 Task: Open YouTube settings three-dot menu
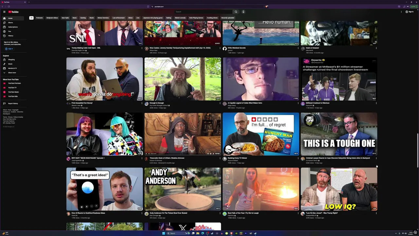click(401, 12)
